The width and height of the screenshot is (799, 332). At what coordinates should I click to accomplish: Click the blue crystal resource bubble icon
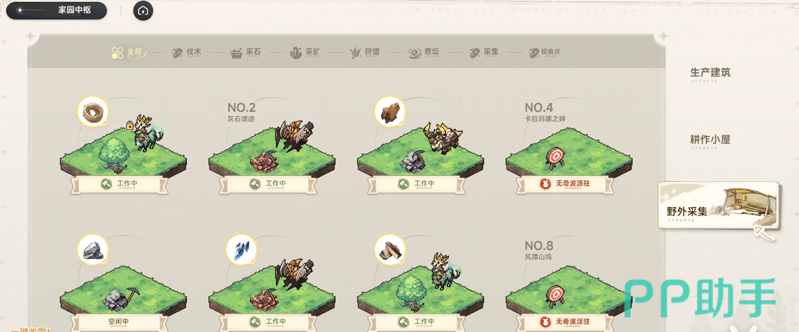point(242,250)
